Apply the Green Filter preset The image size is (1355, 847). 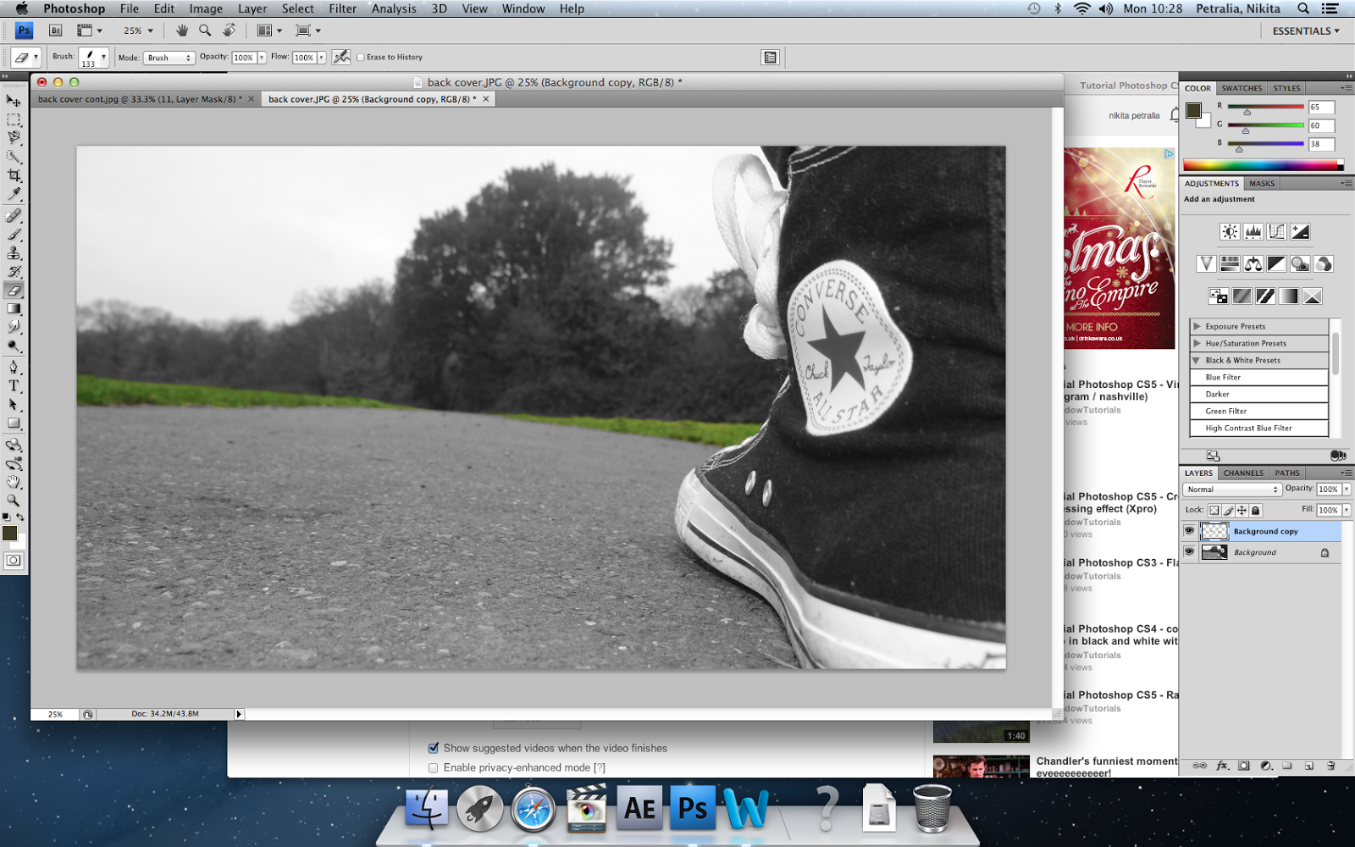(1259, 411)
